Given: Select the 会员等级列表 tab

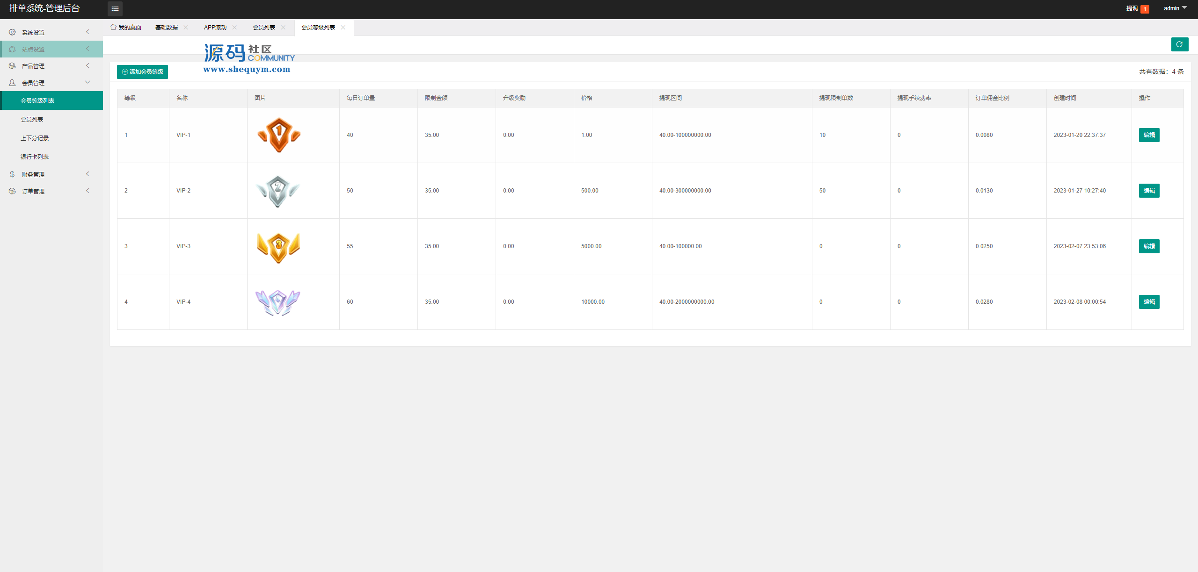Looking at the screenshot, I should pyautogui.click(x=318, y=28).
